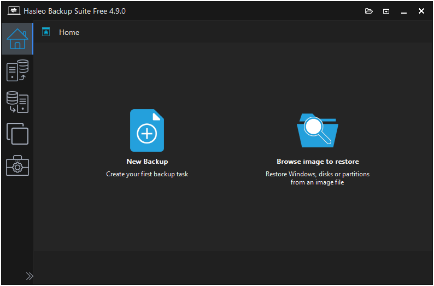
Task: Open the title bar dropdown menu icon
Action: point(386,11)
